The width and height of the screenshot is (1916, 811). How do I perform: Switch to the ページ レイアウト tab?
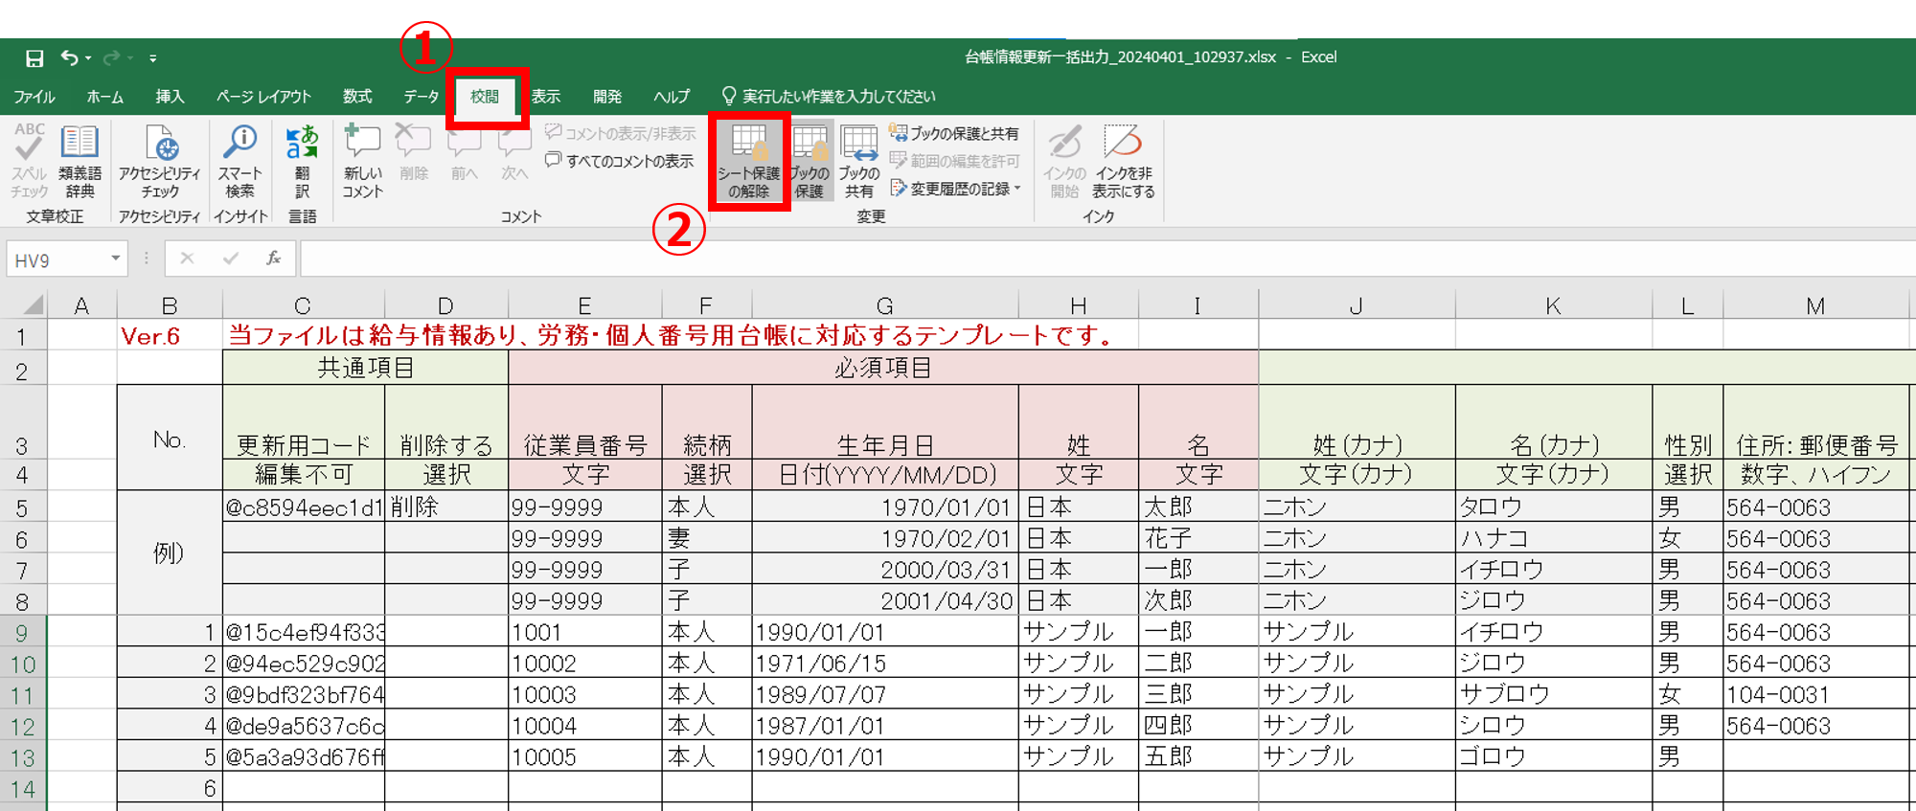(263, 97)
